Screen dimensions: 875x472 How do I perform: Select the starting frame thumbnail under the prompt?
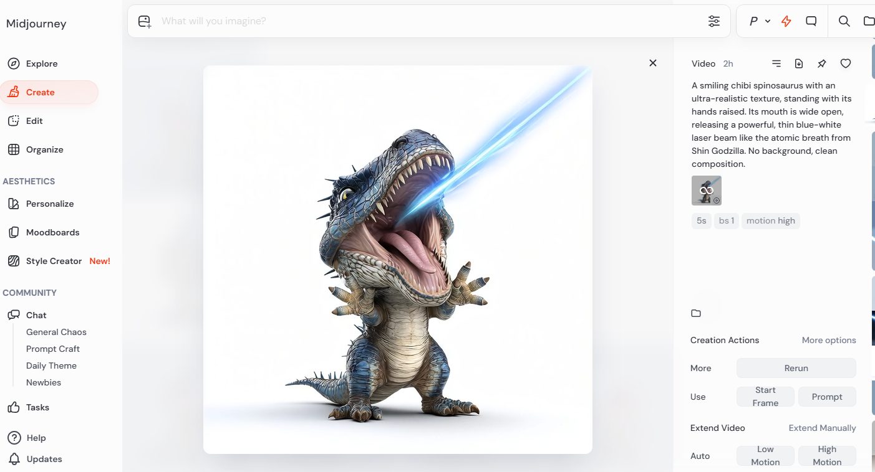click(707, 191)
